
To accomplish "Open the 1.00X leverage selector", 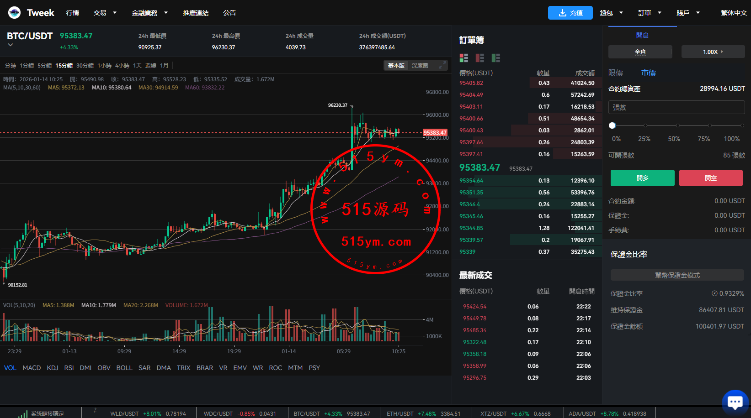I will pyautogui.click(x=713, y=52).
